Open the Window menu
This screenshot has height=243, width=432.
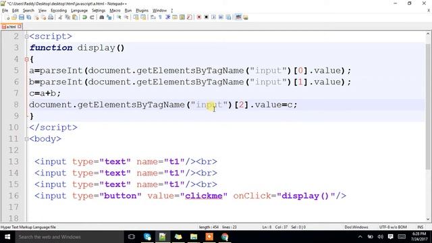[x=159, y=11]
